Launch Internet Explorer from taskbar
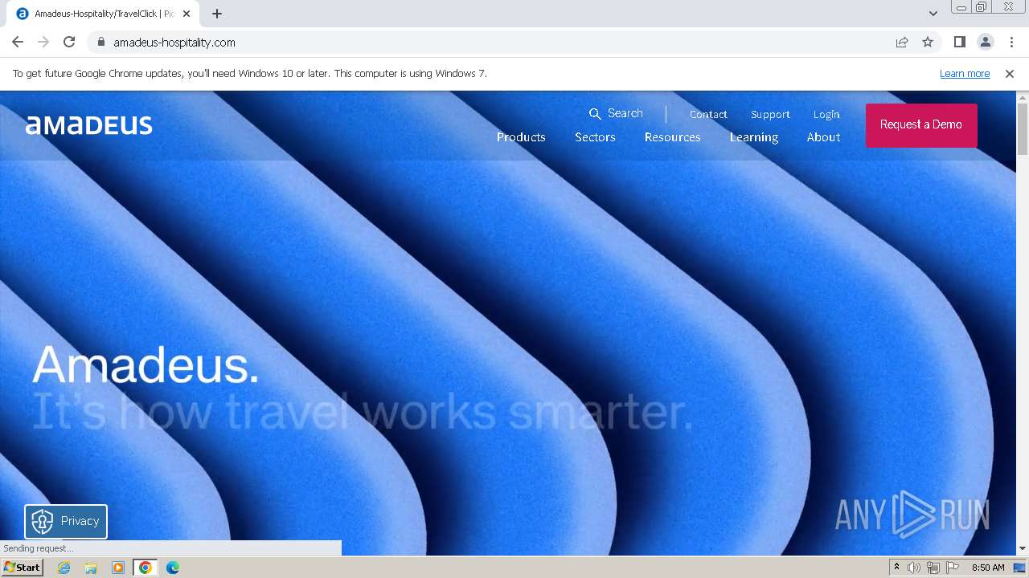 pos(64,568)
